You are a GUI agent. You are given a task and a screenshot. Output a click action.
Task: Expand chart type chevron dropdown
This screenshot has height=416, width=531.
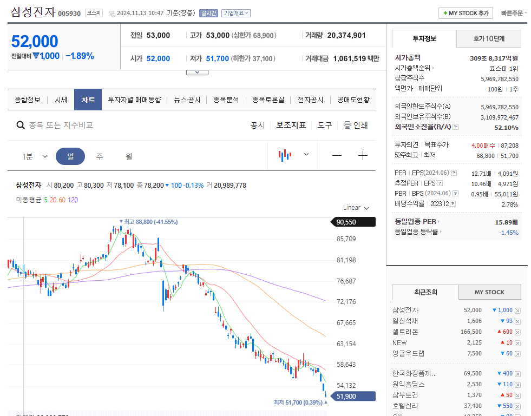[x=306, y=155]
